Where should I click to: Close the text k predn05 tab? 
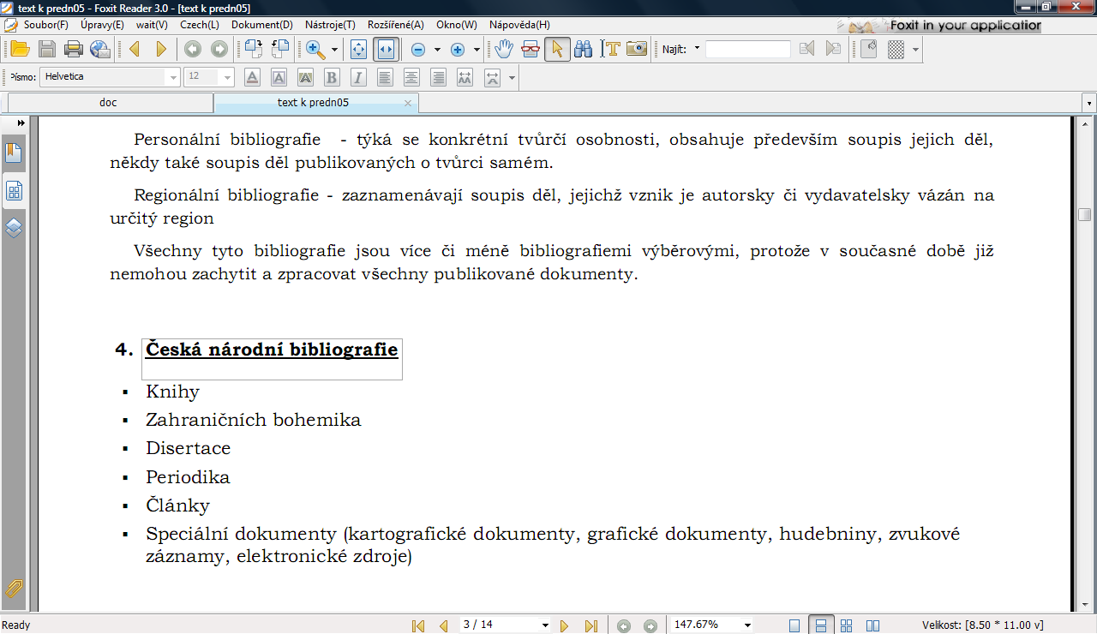click(408, 103)
